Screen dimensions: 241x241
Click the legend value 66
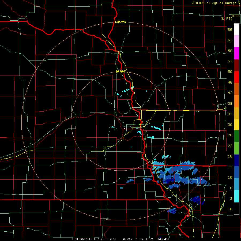(230, 29)
